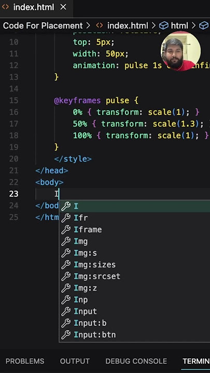210x373 pixels.
Task: Click the wrench icon beside Img:z
Action: click(x=66, y=288)
